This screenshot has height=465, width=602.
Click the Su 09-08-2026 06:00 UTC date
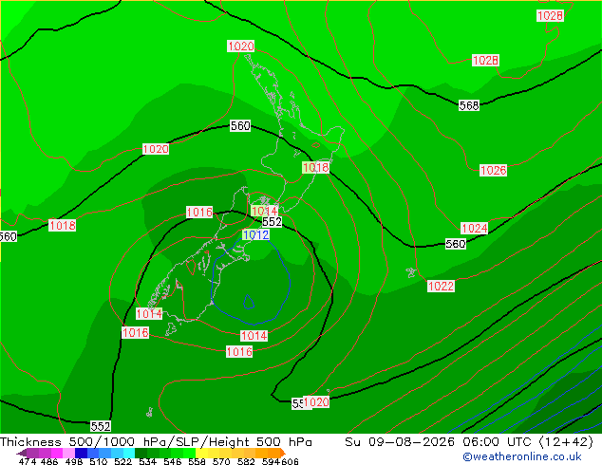pyautogui.click(x=438, y=442)
